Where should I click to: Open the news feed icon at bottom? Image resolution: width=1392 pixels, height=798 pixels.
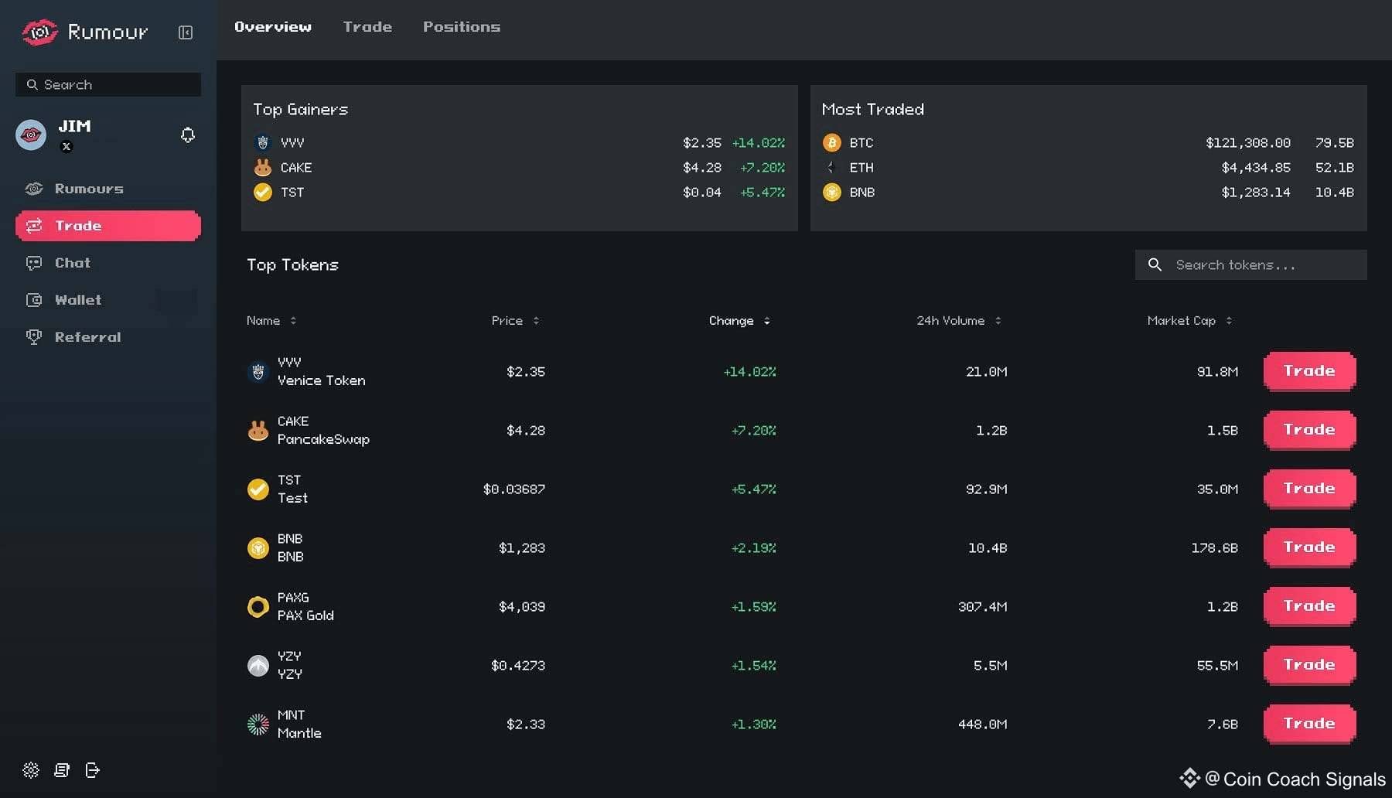(x=62, y=770)
